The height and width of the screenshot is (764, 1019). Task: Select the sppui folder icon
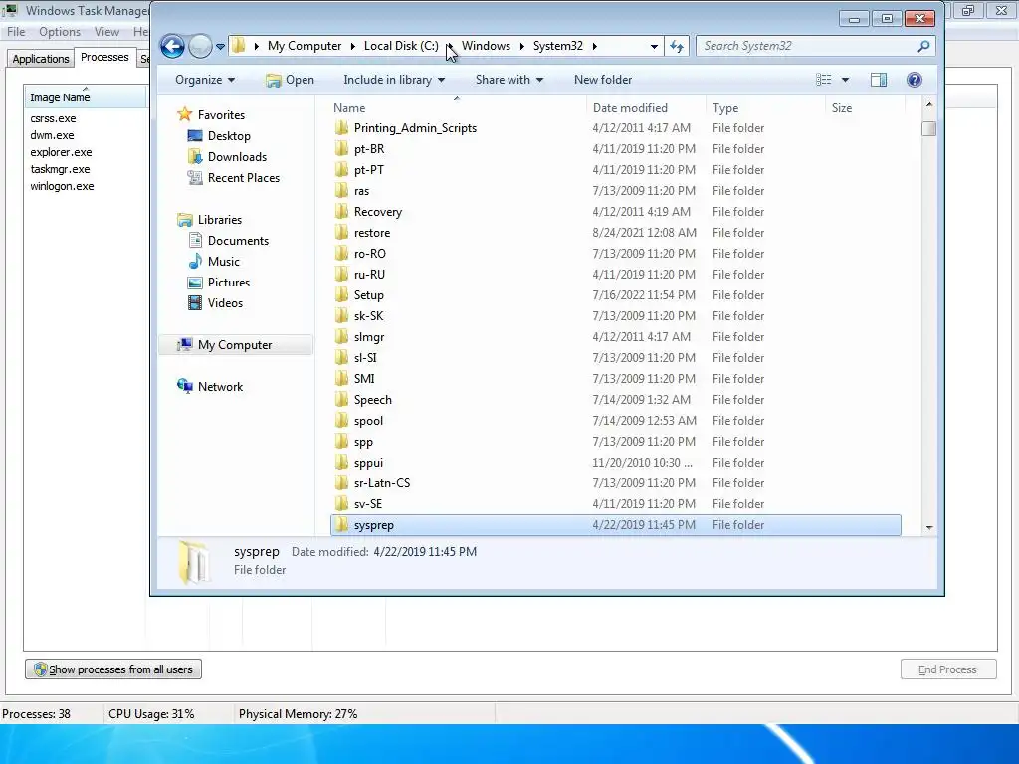[342, 462]
